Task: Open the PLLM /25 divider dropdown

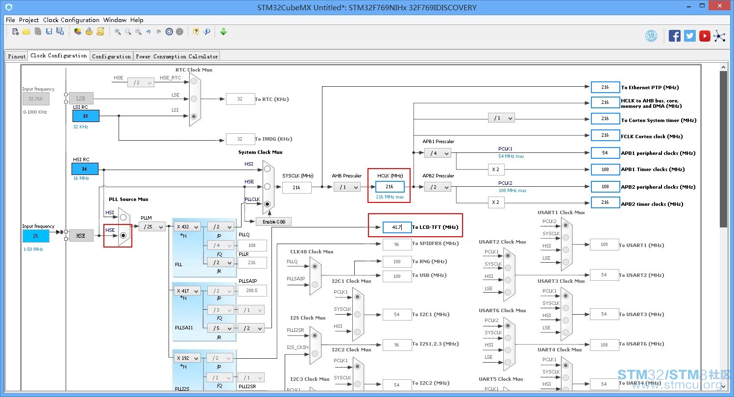Action: coord(152,226)
